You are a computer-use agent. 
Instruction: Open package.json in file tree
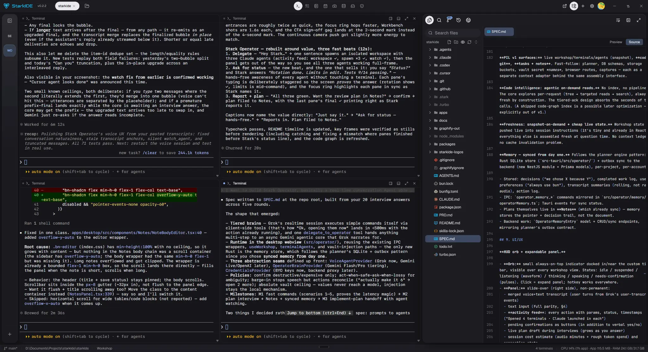pyautogui.click(x=453, y=207)
